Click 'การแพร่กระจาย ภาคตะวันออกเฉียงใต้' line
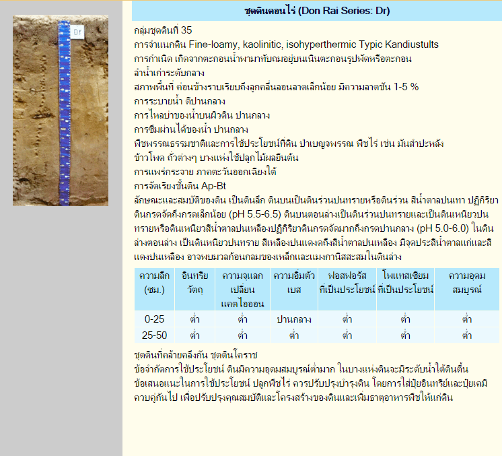Viewport: 502px width, 456px height. pyautogui.click(x=205, y=172)
